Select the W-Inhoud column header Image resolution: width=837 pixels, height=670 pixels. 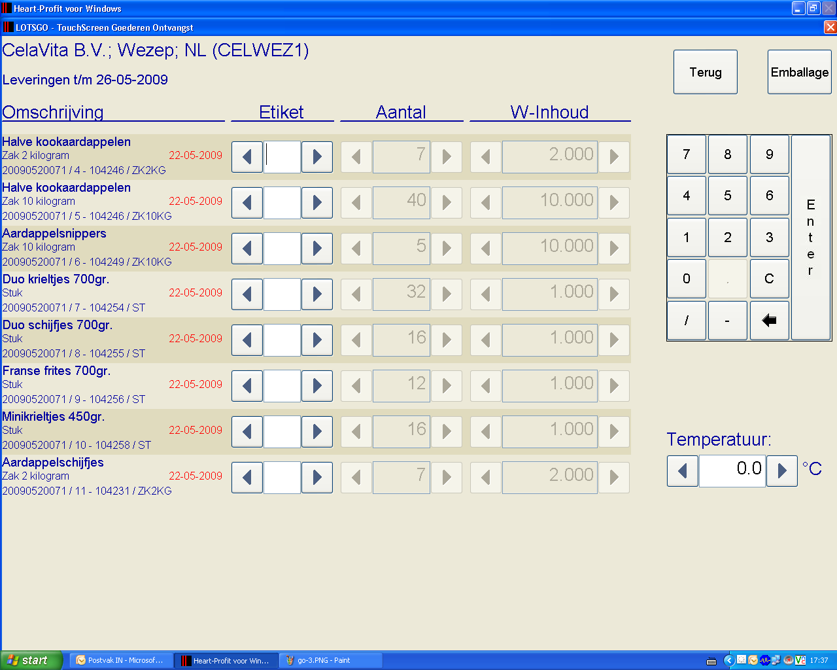[549, 113]
